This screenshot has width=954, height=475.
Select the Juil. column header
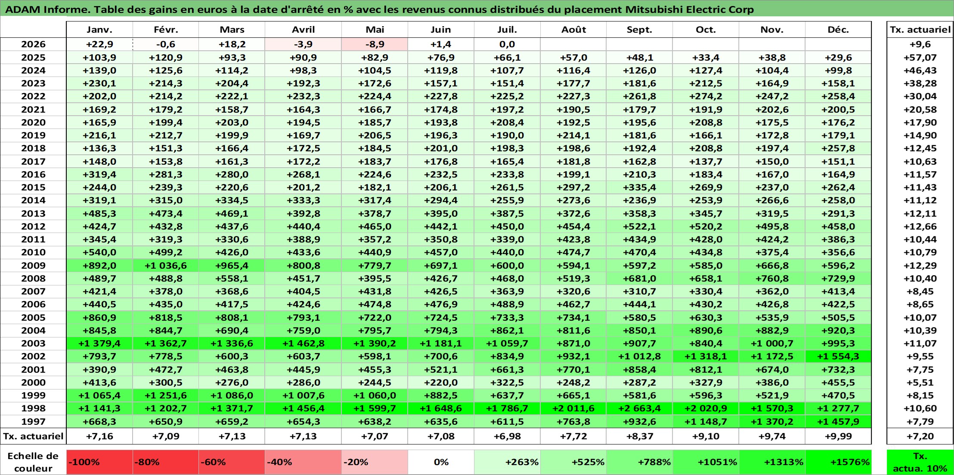pyautogui.click(x=507, y=30)
